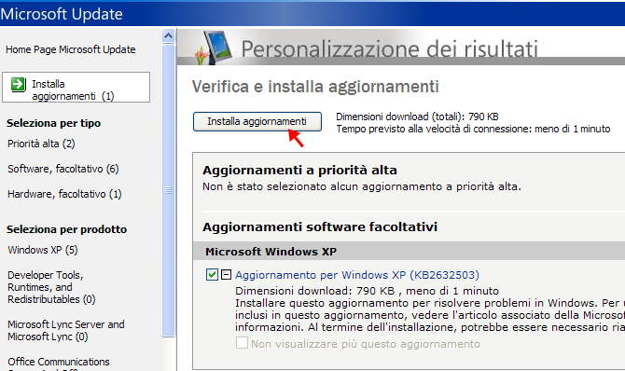625x371 pixels.
Task: Click 'Verifica e installa aggiornamenti' heading
Action: pyautogui.click(x=315, y=87)
